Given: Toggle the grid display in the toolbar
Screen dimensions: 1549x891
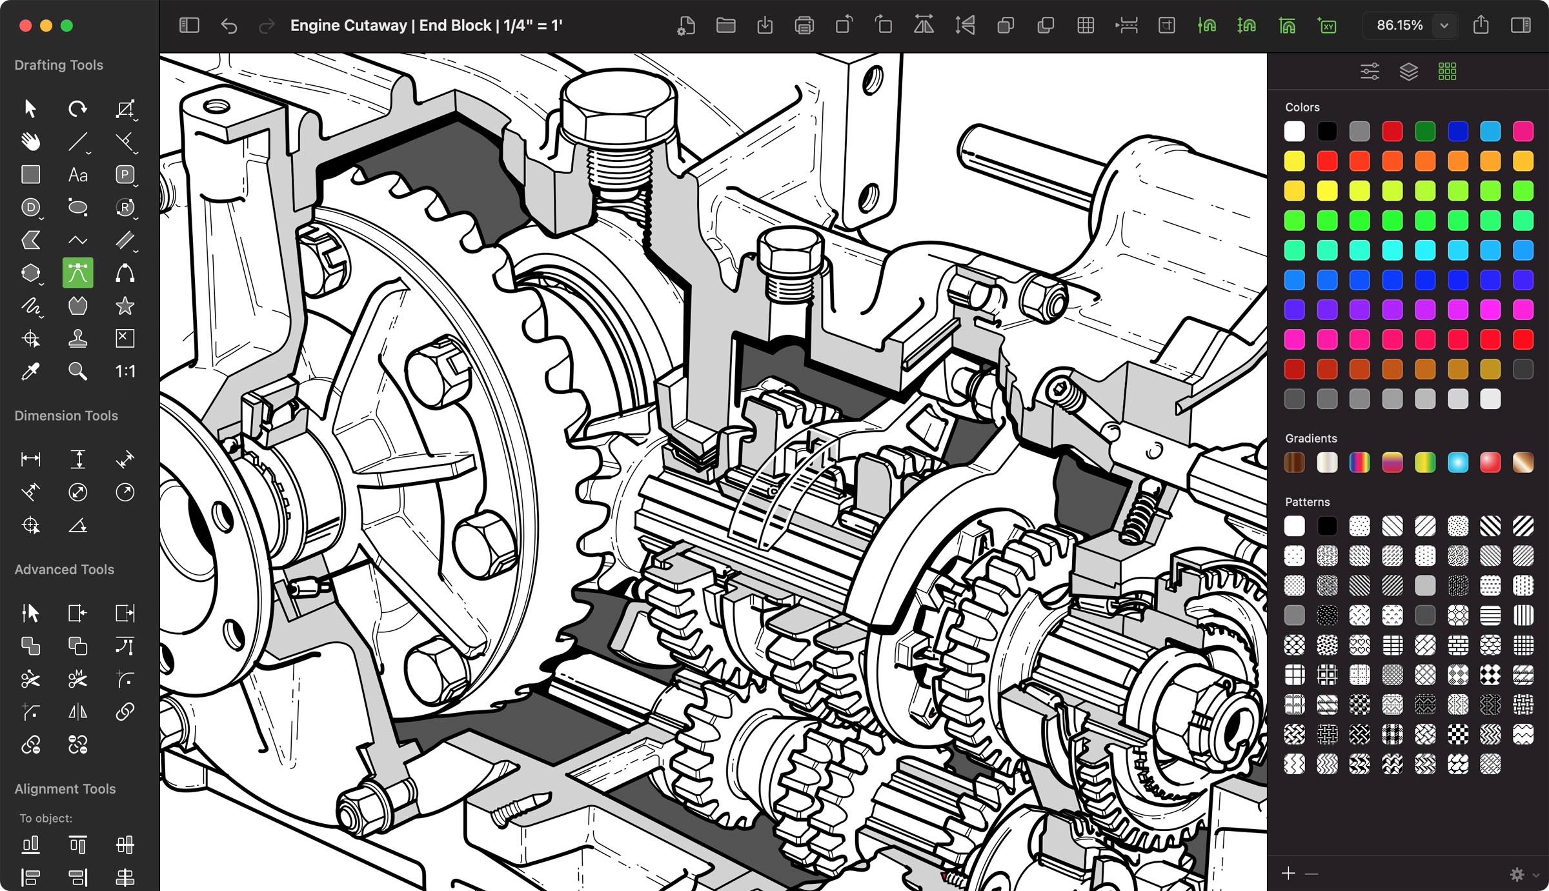Looking at the screenshot, I should coord(1086,26).
